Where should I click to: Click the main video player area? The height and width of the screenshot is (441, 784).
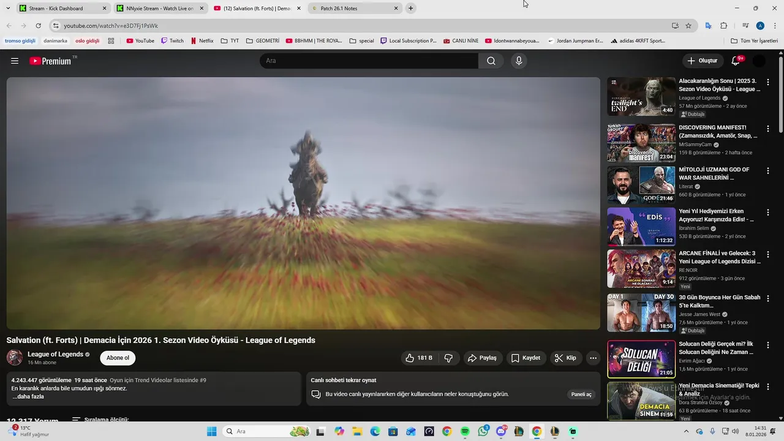[x=303, y=203]
